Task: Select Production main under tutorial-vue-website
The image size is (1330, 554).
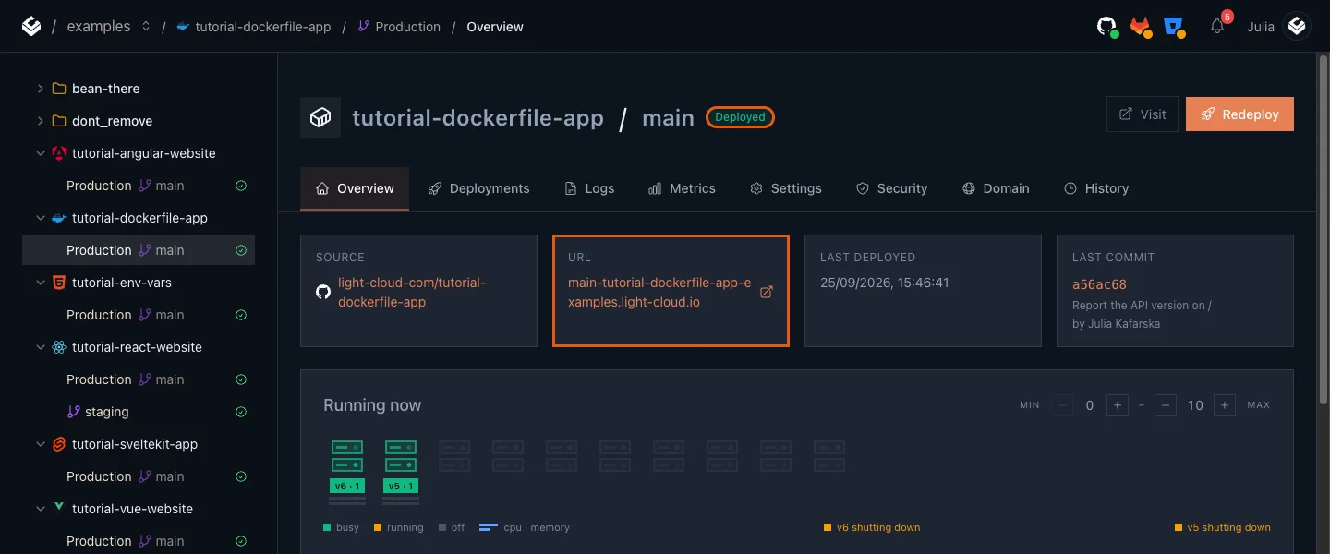Action: pyautogui.click(x=139, y=541)
